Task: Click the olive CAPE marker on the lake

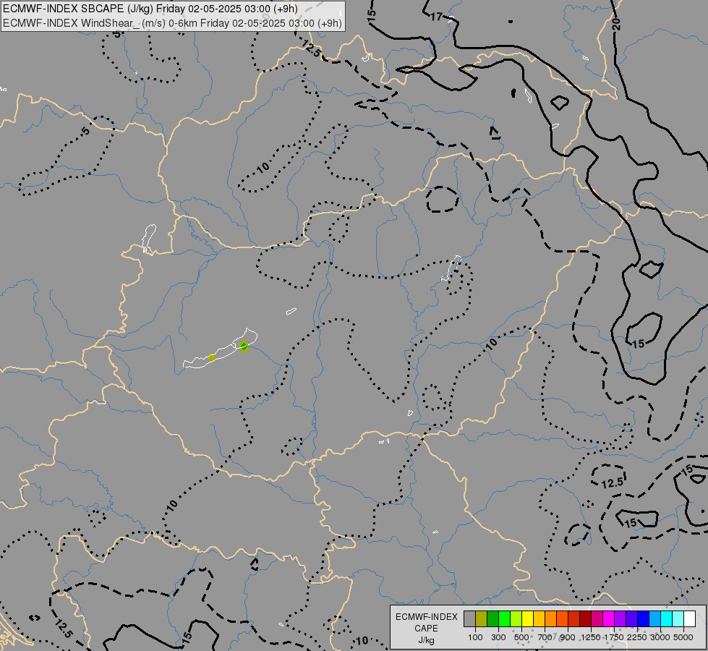Action: pos(212,358)
